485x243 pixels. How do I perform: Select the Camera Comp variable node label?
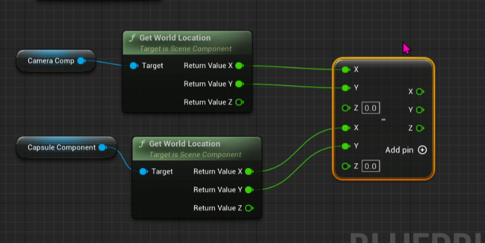[51, 61]
